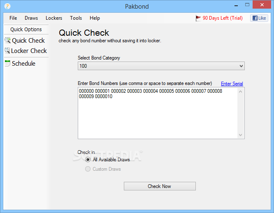Select Quick Check in the sidebar
The height and width of the screenshot is (213, 274).
pyautogui.click(x=28, y=41)
